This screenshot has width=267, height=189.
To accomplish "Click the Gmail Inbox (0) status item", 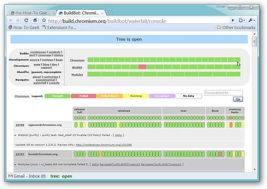I will (27, 176).
